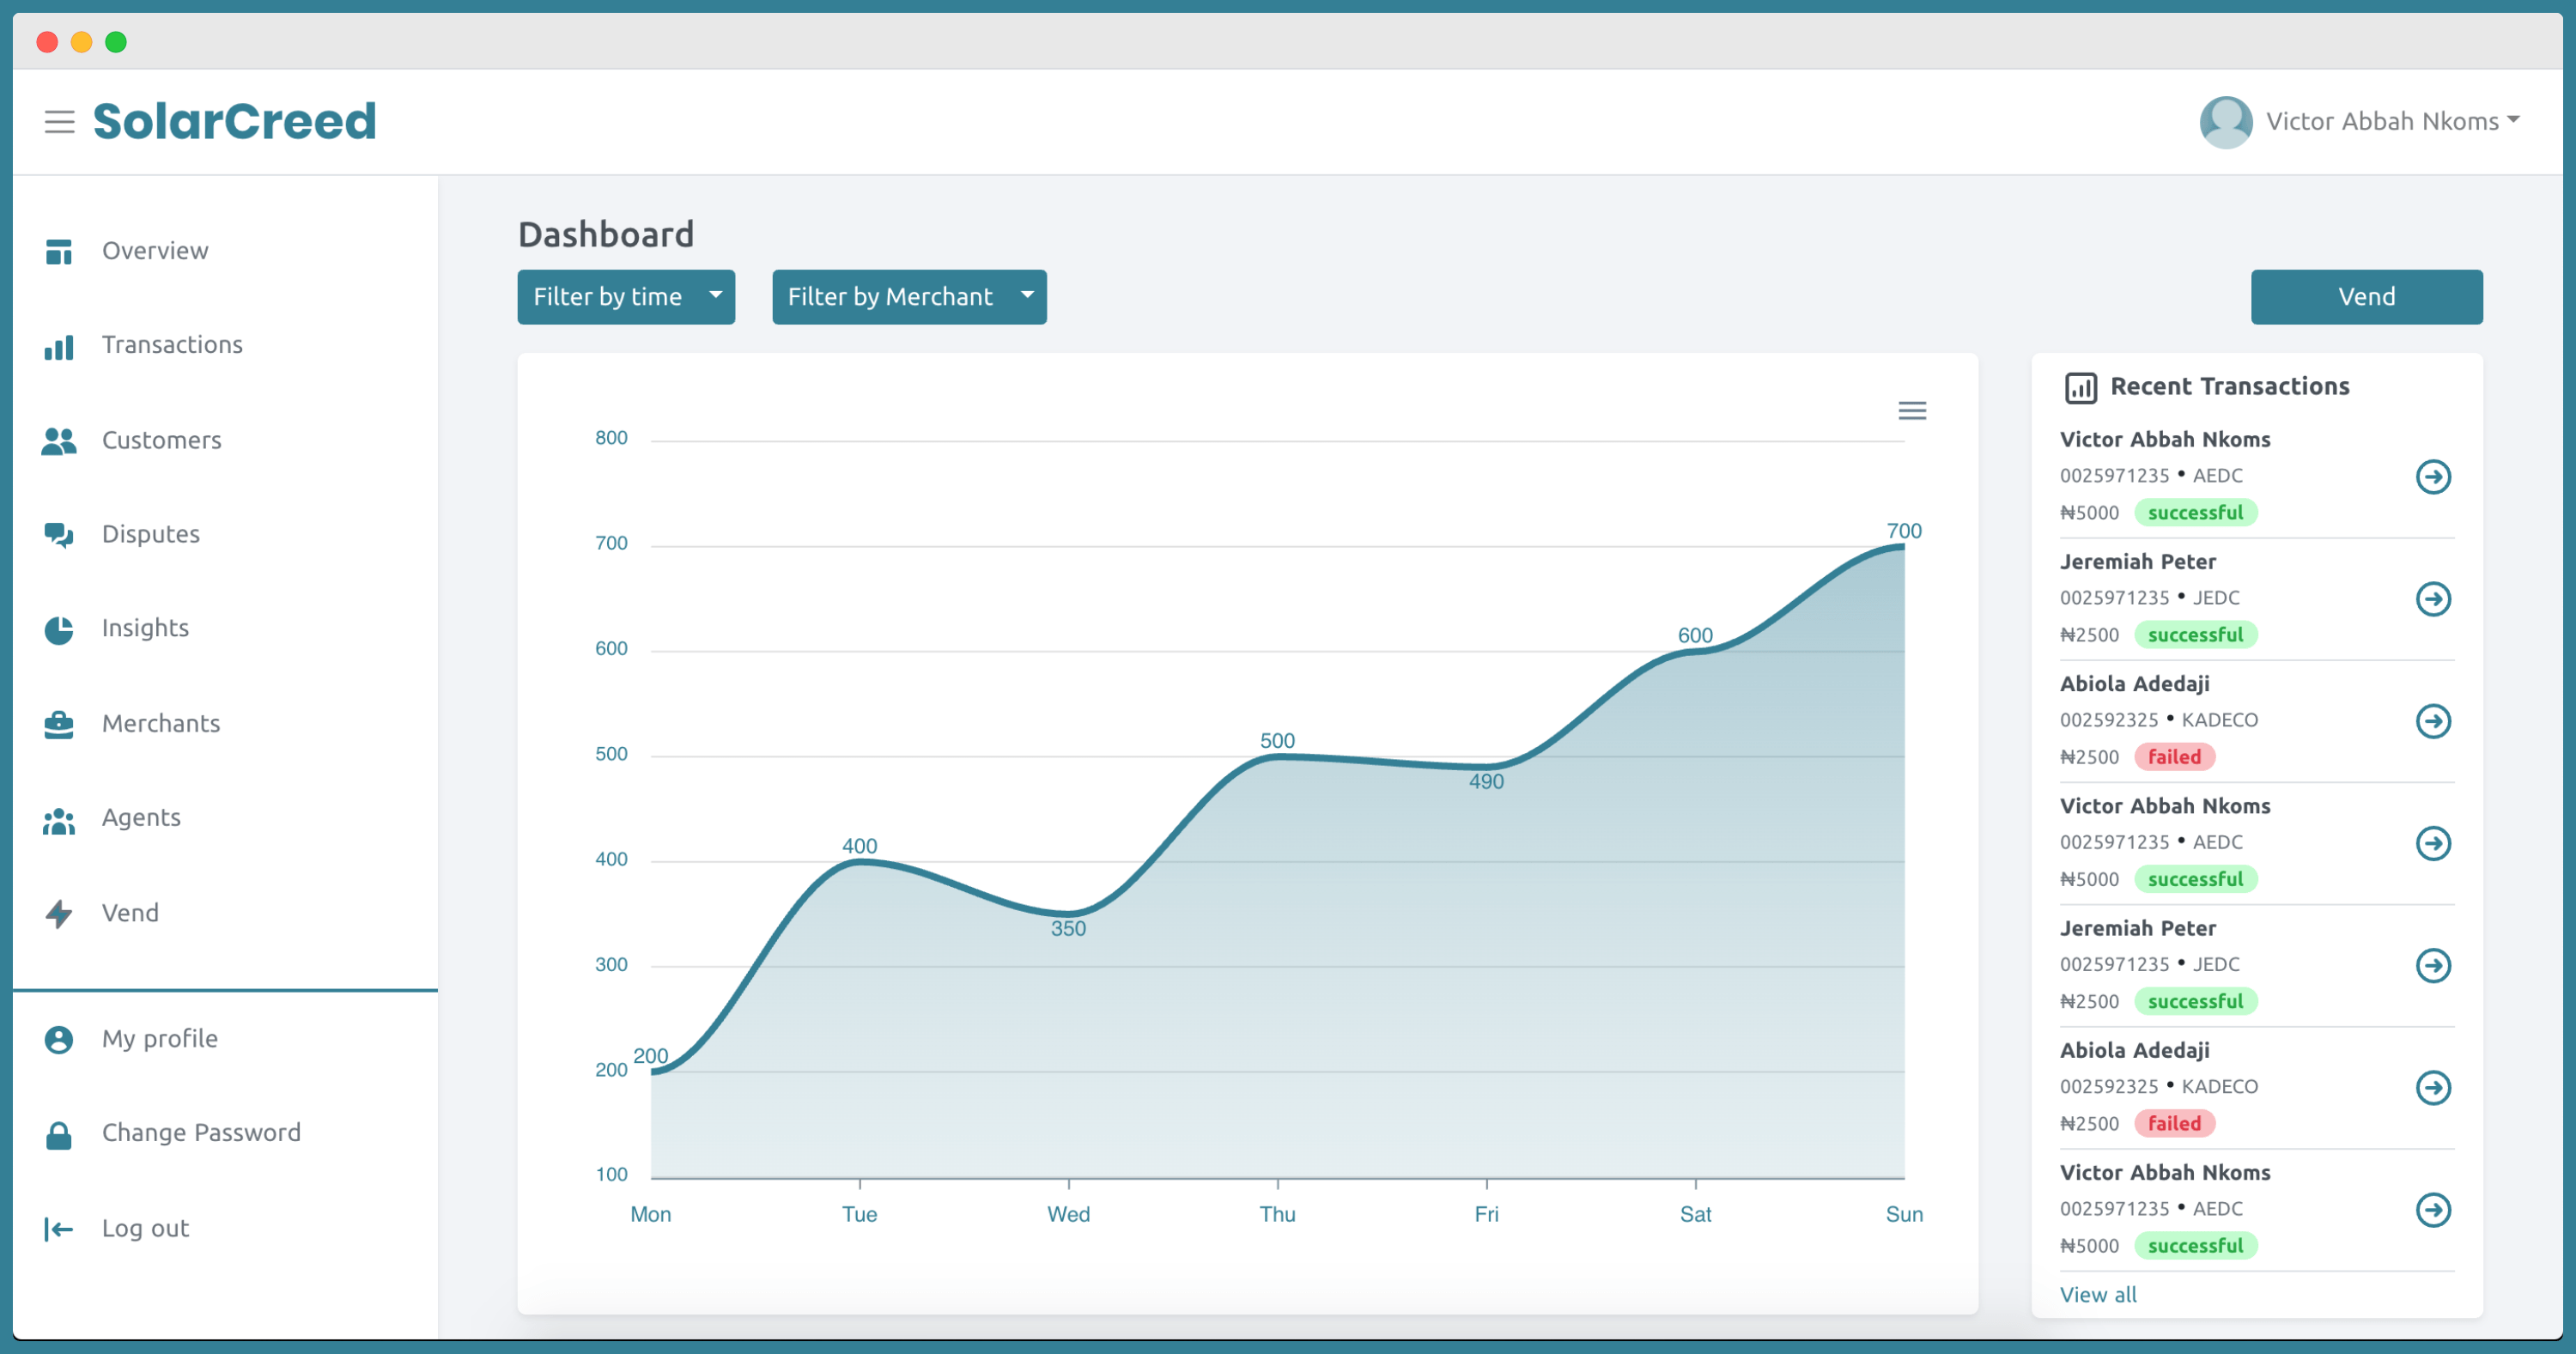Open the Disputes section icon
The width and height of the screenshot is (2576, 1354).
tap(58, 533)
